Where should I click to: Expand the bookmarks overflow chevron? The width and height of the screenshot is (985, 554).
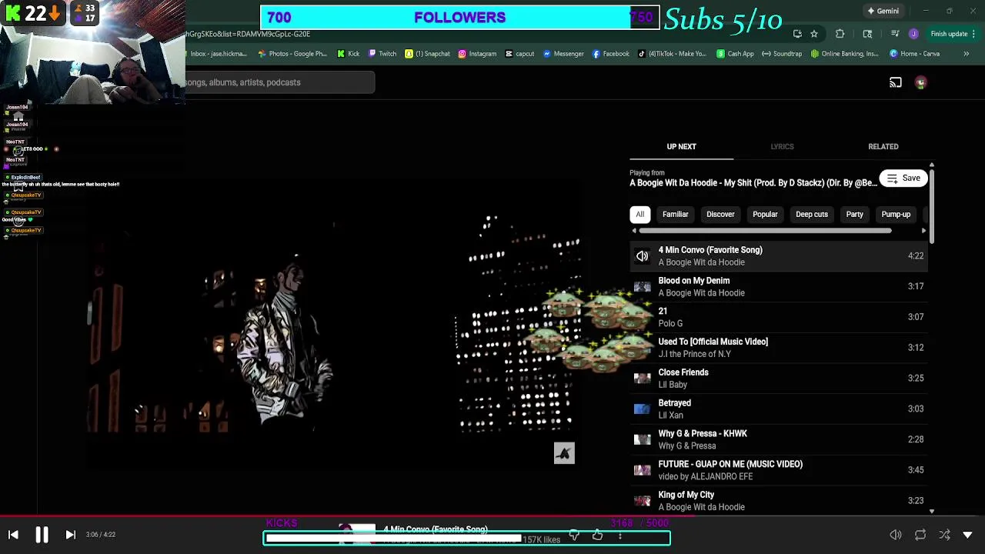click(x=966, y=54)
